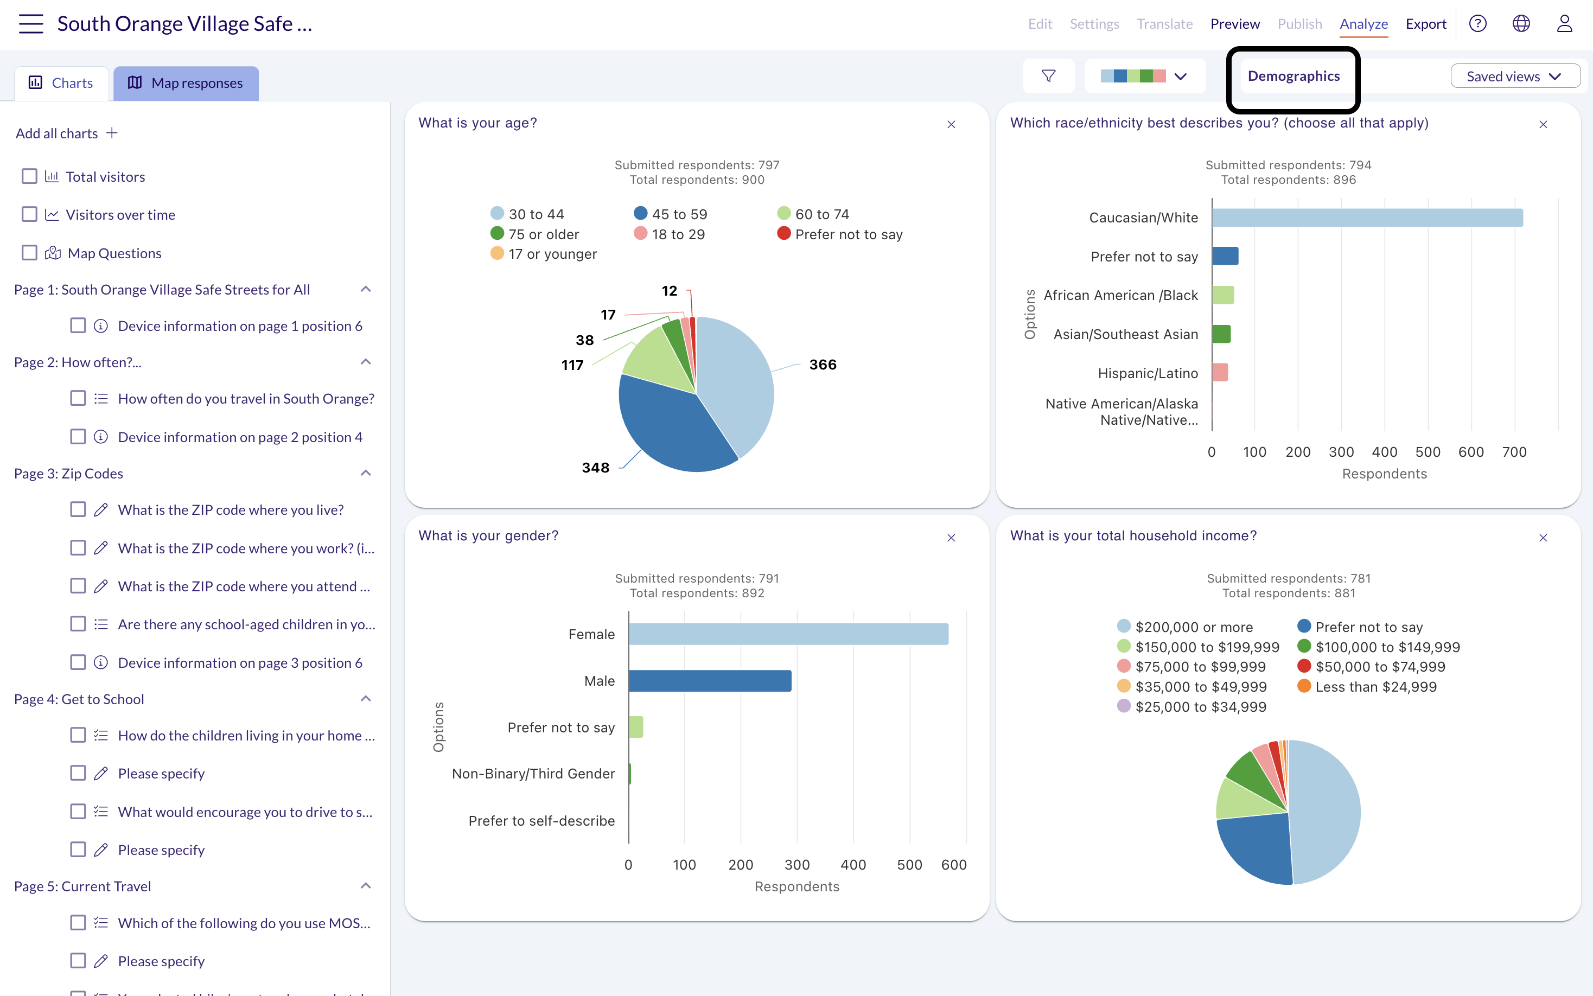
Task: Enable 'Device information on page 1 position 6' checkbox
Action: [78, 326]
